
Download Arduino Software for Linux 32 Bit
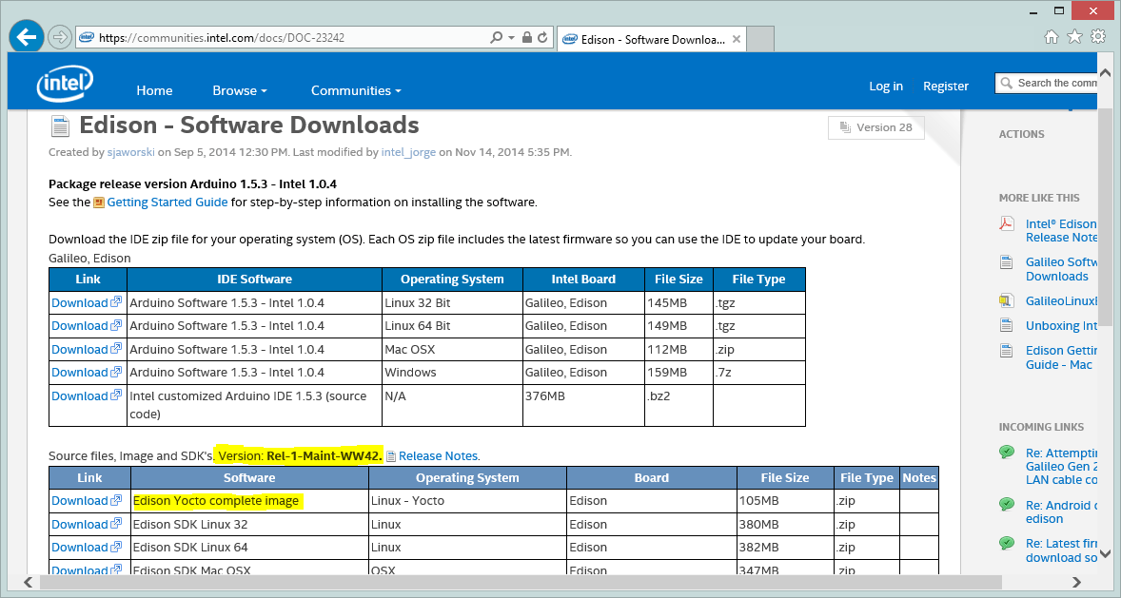click(87, 303)
